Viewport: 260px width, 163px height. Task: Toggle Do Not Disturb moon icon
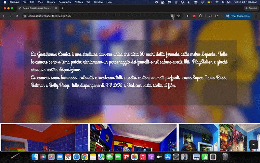pyautogui.click(x=189, y=2)
